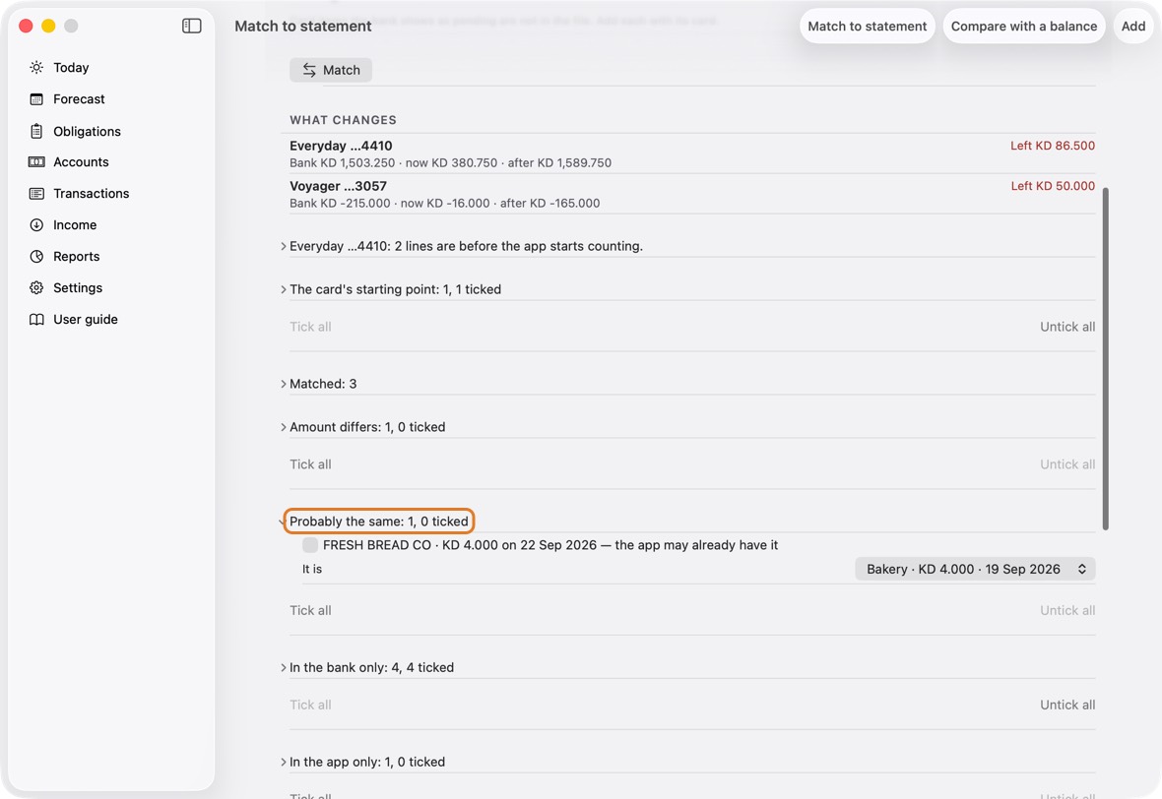Screen dimensions: 1162x799
Task: Click the Today sun icon
Action: coord(36,67)
